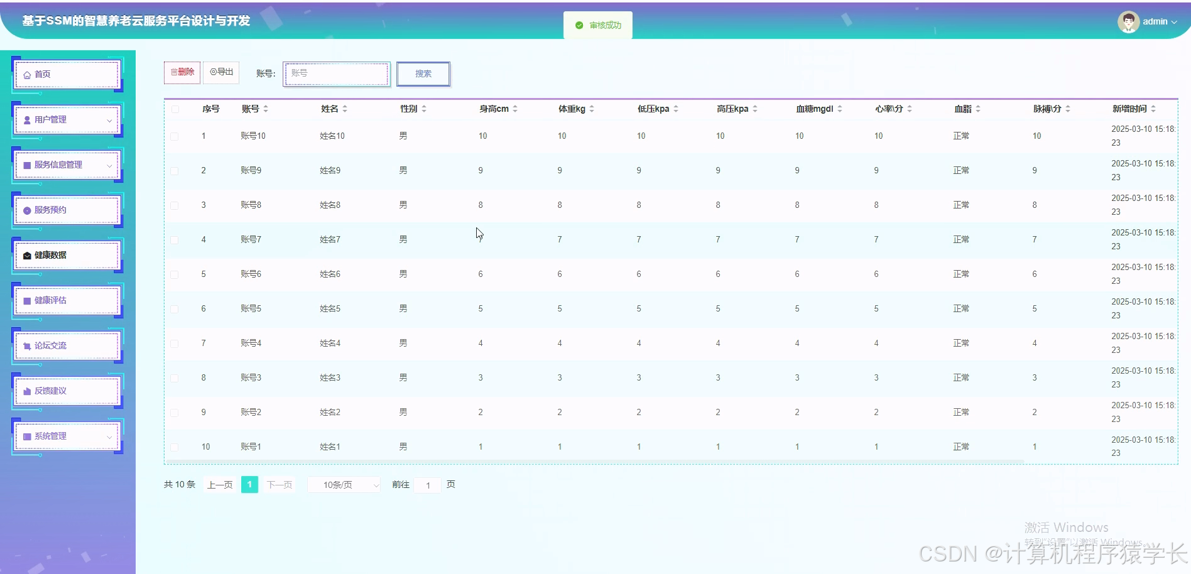Expand the 用户管理 submenu chevron
The width and height of the screenshot is (1191, 574).
pos(109,121)
